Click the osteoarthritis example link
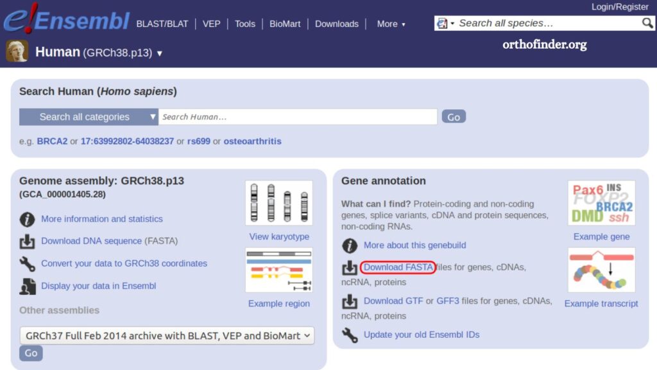This screenshot has height=370, width=657. (x=253, y=141)
